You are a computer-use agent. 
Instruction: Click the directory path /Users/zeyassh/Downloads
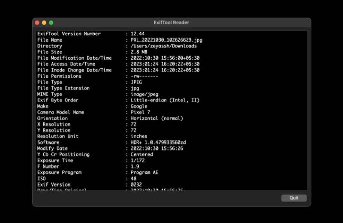(x=164, y=46)
